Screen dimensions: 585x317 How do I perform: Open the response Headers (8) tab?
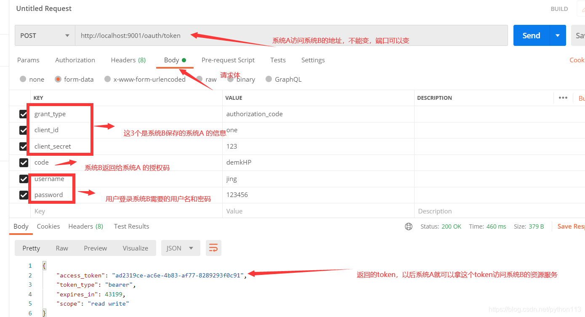(x=86, y=226)
